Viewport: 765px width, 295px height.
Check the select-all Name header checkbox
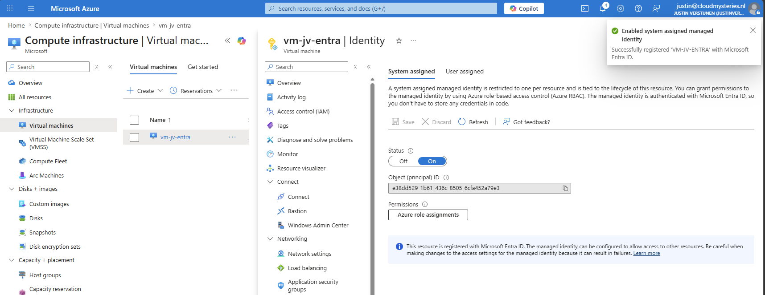tap(134, 120)
